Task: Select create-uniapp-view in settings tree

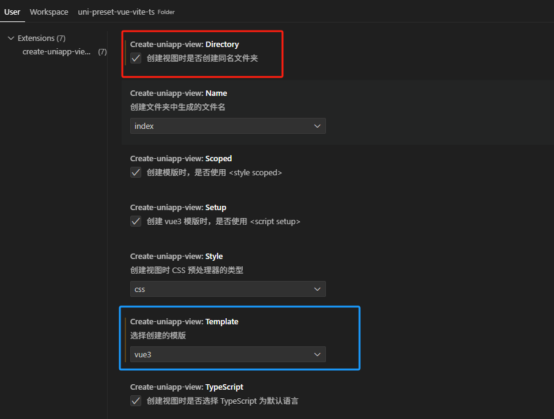Action: [56, 52]
